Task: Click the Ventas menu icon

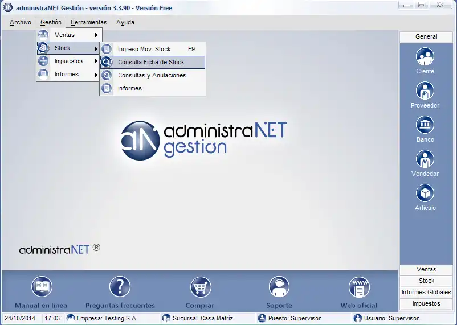Action: pos(43,35)
